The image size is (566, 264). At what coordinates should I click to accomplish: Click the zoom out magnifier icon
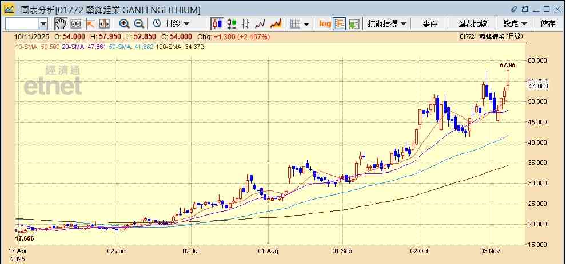(x=138, y=23)
